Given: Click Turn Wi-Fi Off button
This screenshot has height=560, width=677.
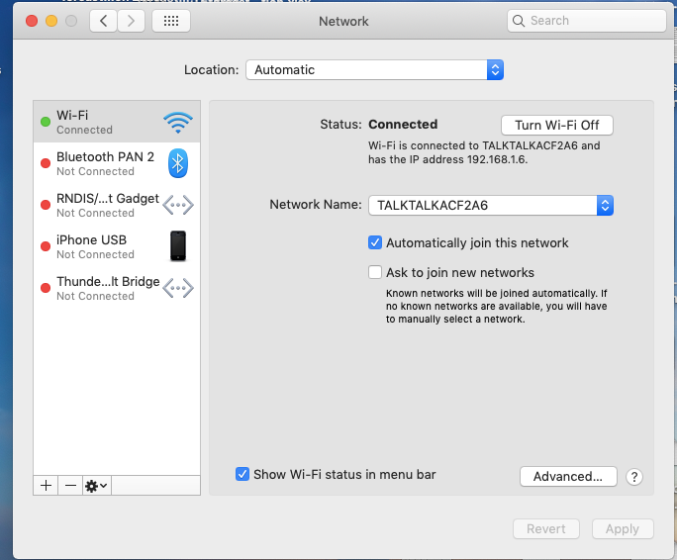Looking at the screenshot, I should click(x=557, y=126).
